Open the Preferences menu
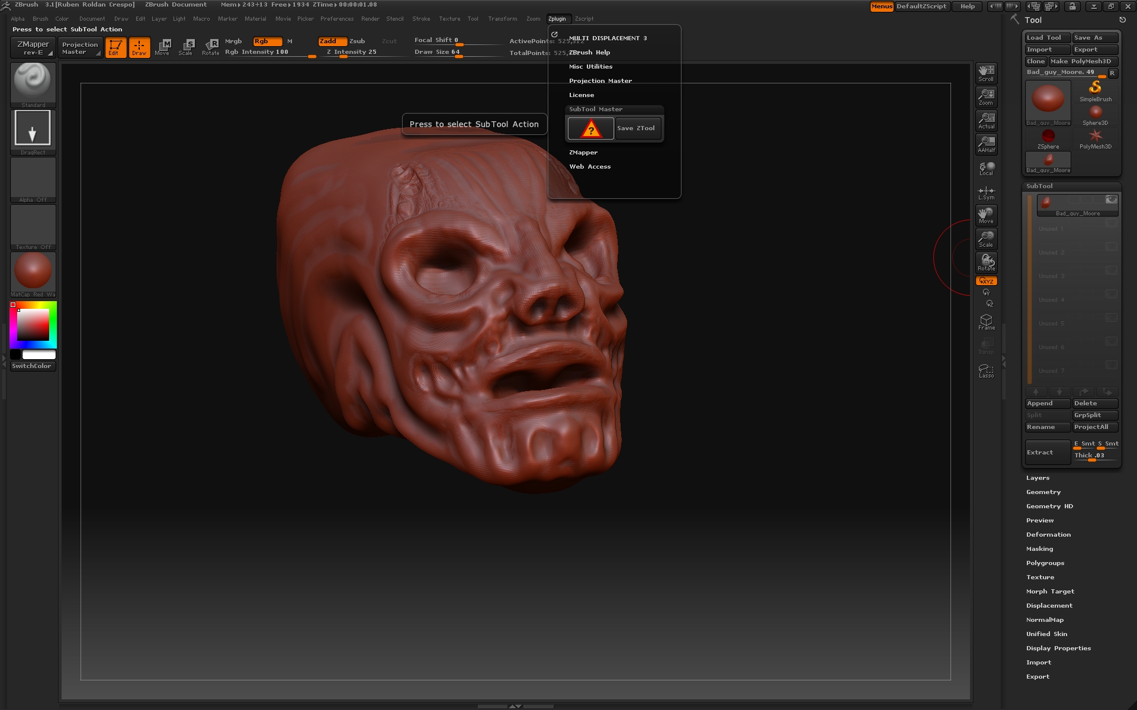The width and height of the screenshot is (1137, 710). pos(337,19)
